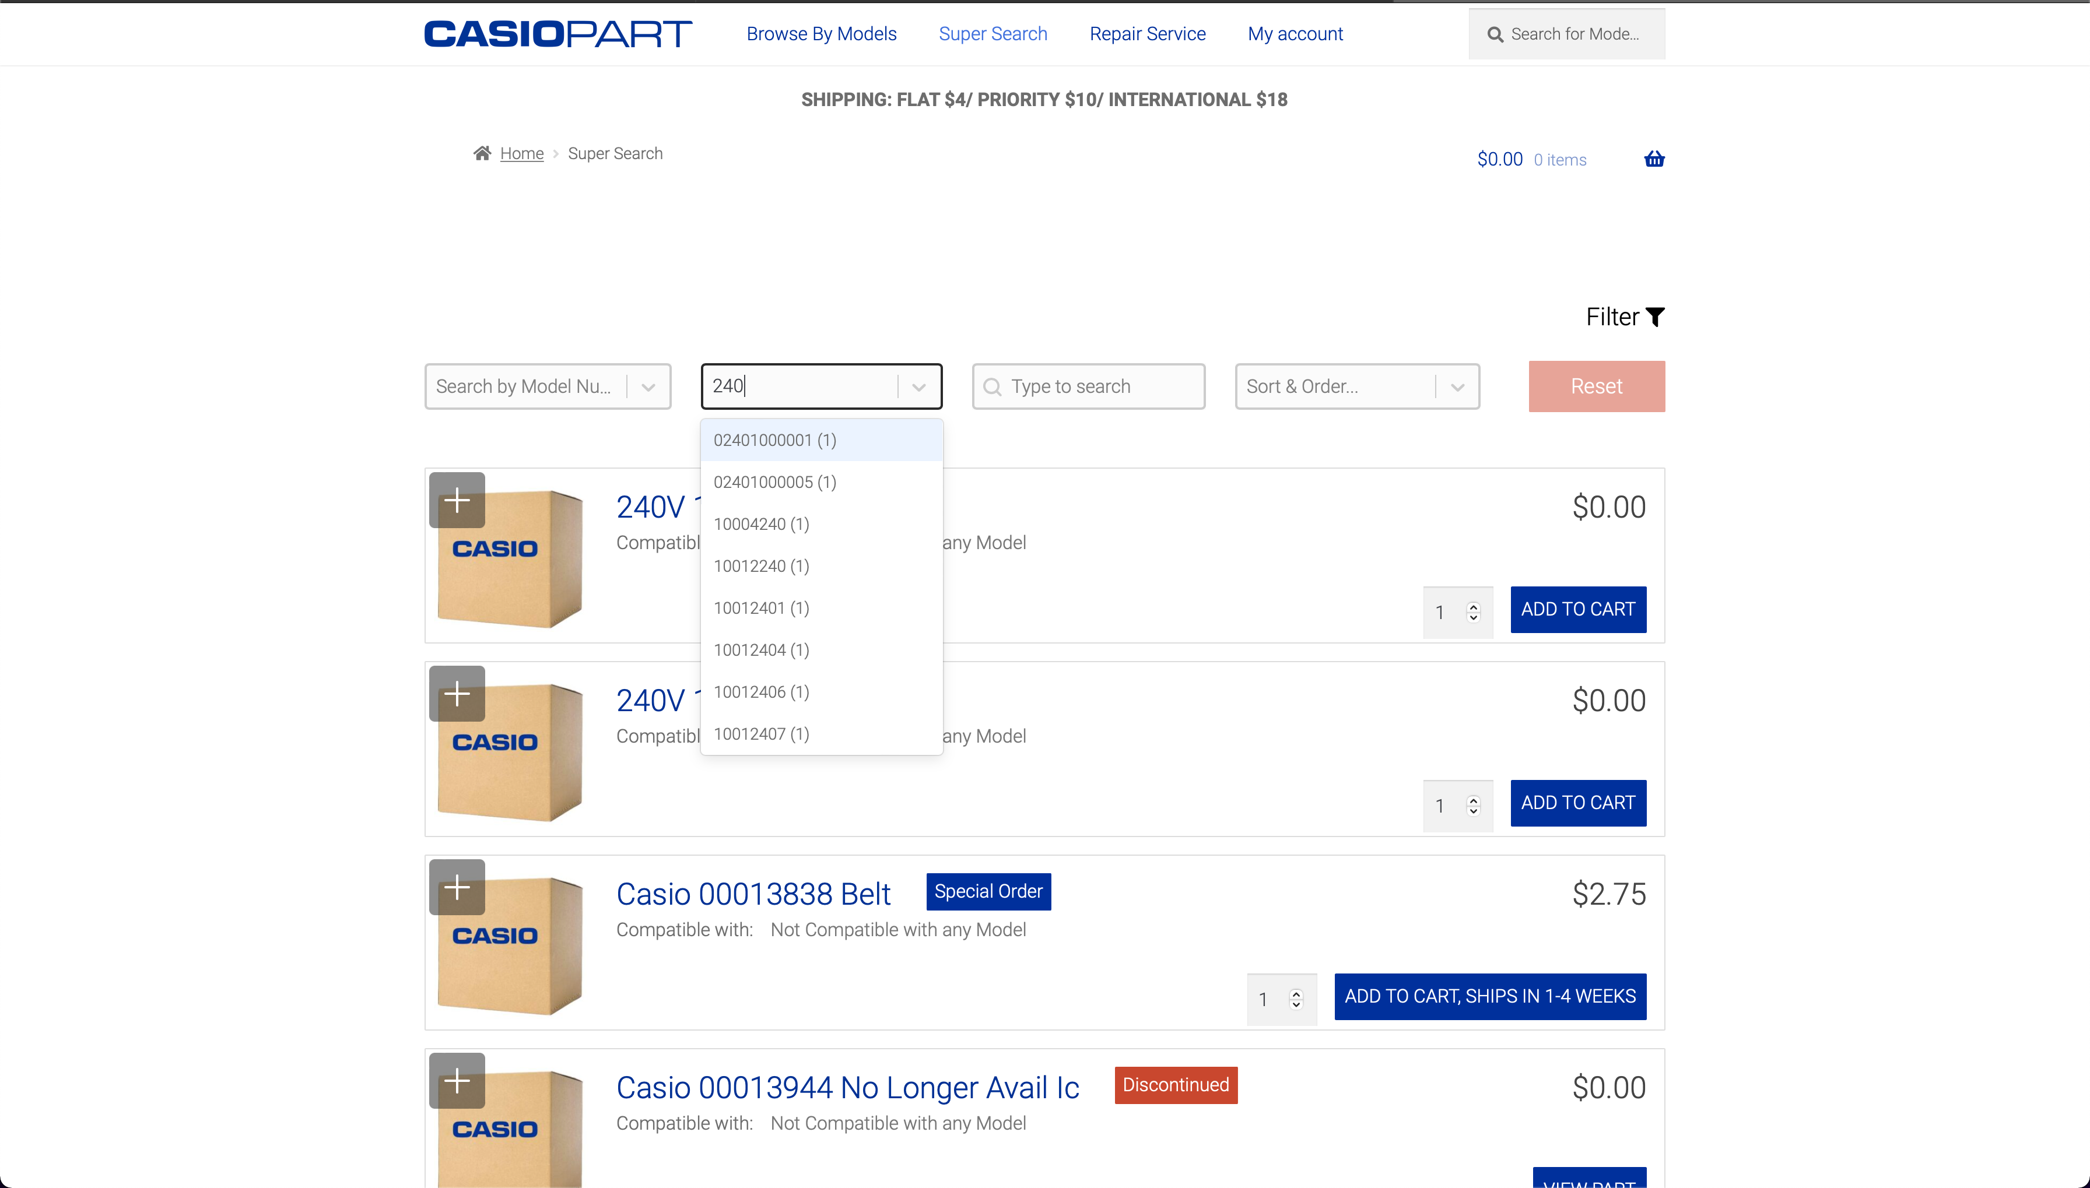Image resolution: width=2090 pixels, height=1188 pixels.
Task: Click the home icon in breadcrumb
Action: tap(482, 153)
